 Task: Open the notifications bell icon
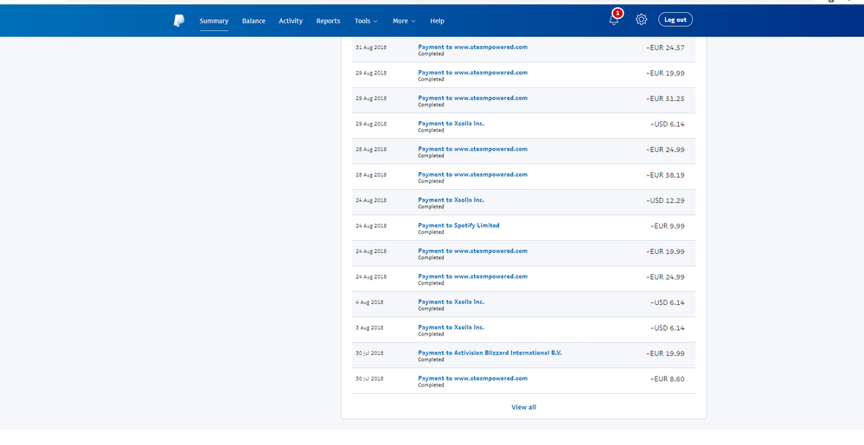click(x=614, y=20)
